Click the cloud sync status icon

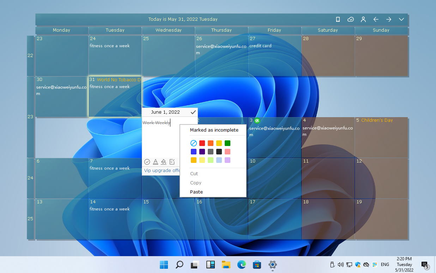click(350, 19)
